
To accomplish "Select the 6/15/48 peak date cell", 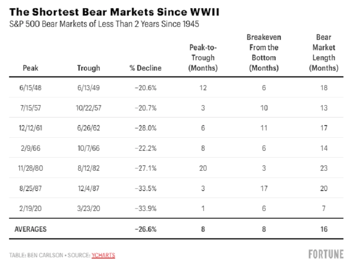I will coord(30,88).
